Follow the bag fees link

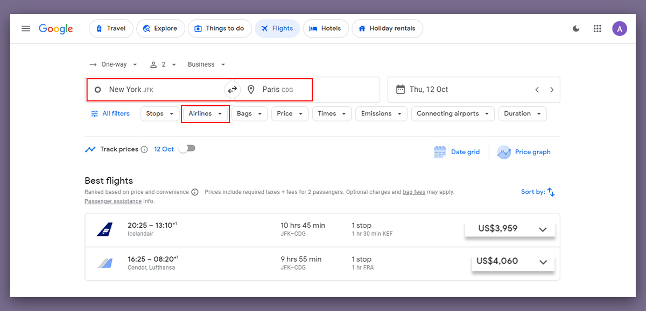click(414, 192)
